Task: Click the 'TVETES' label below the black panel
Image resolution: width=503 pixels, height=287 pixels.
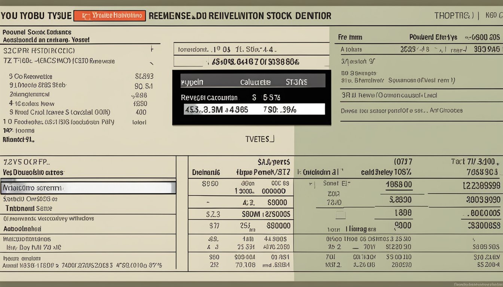Action: [259, 139]
